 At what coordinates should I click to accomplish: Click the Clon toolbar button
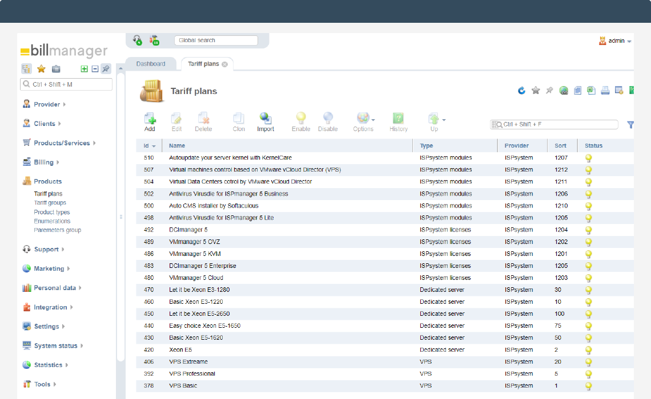tap(239, 122)
